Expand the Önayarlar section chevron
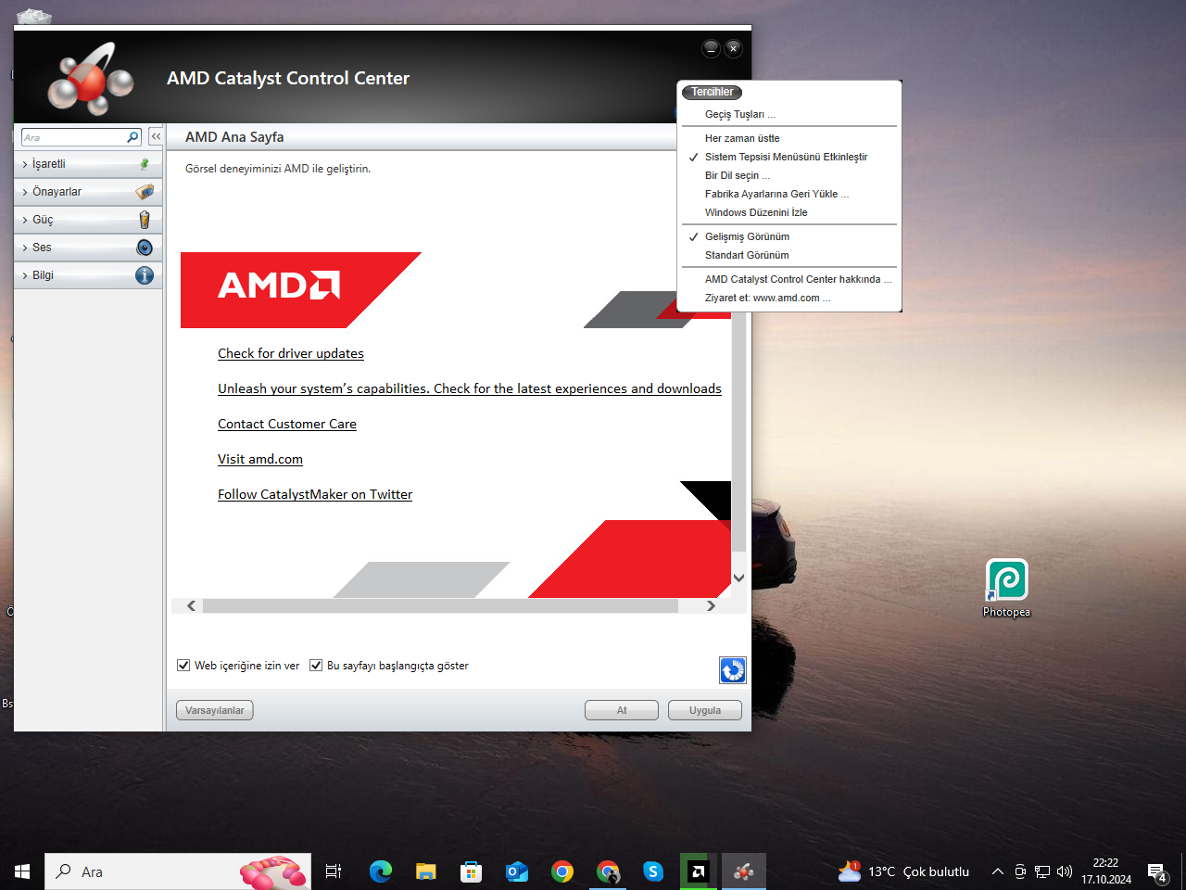Screen dimensions: 1186x890 pos(25,193)
